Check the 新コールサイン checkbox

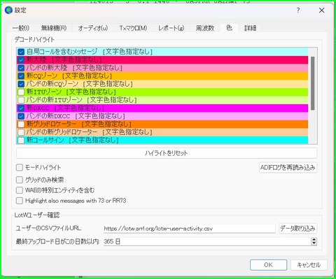pyautogui.click(x=21, y=141)
